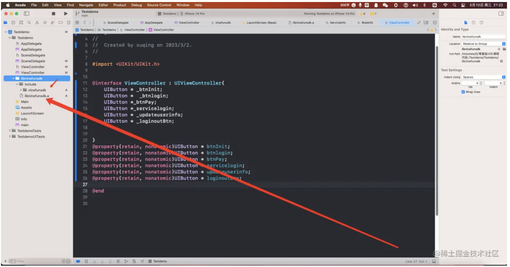Image resolution: width=510 pixels, height=267 pixels.
Task: Open the Find navigator magnifier icon
Action: 29,22
